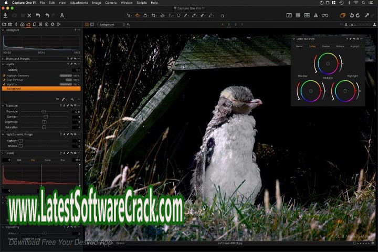Toggle the Highlight Recovery layer checkbox
Viewport: 378px width, 252px height.
pos(4,76)
